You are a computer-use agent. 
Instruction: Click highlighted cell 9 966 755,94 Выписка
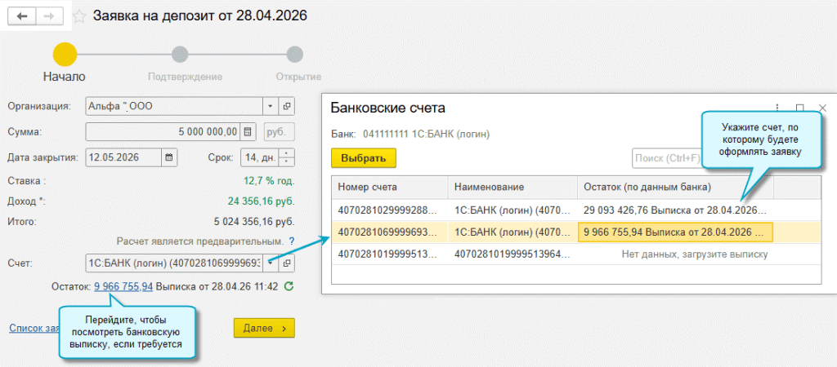pos(676,232)
